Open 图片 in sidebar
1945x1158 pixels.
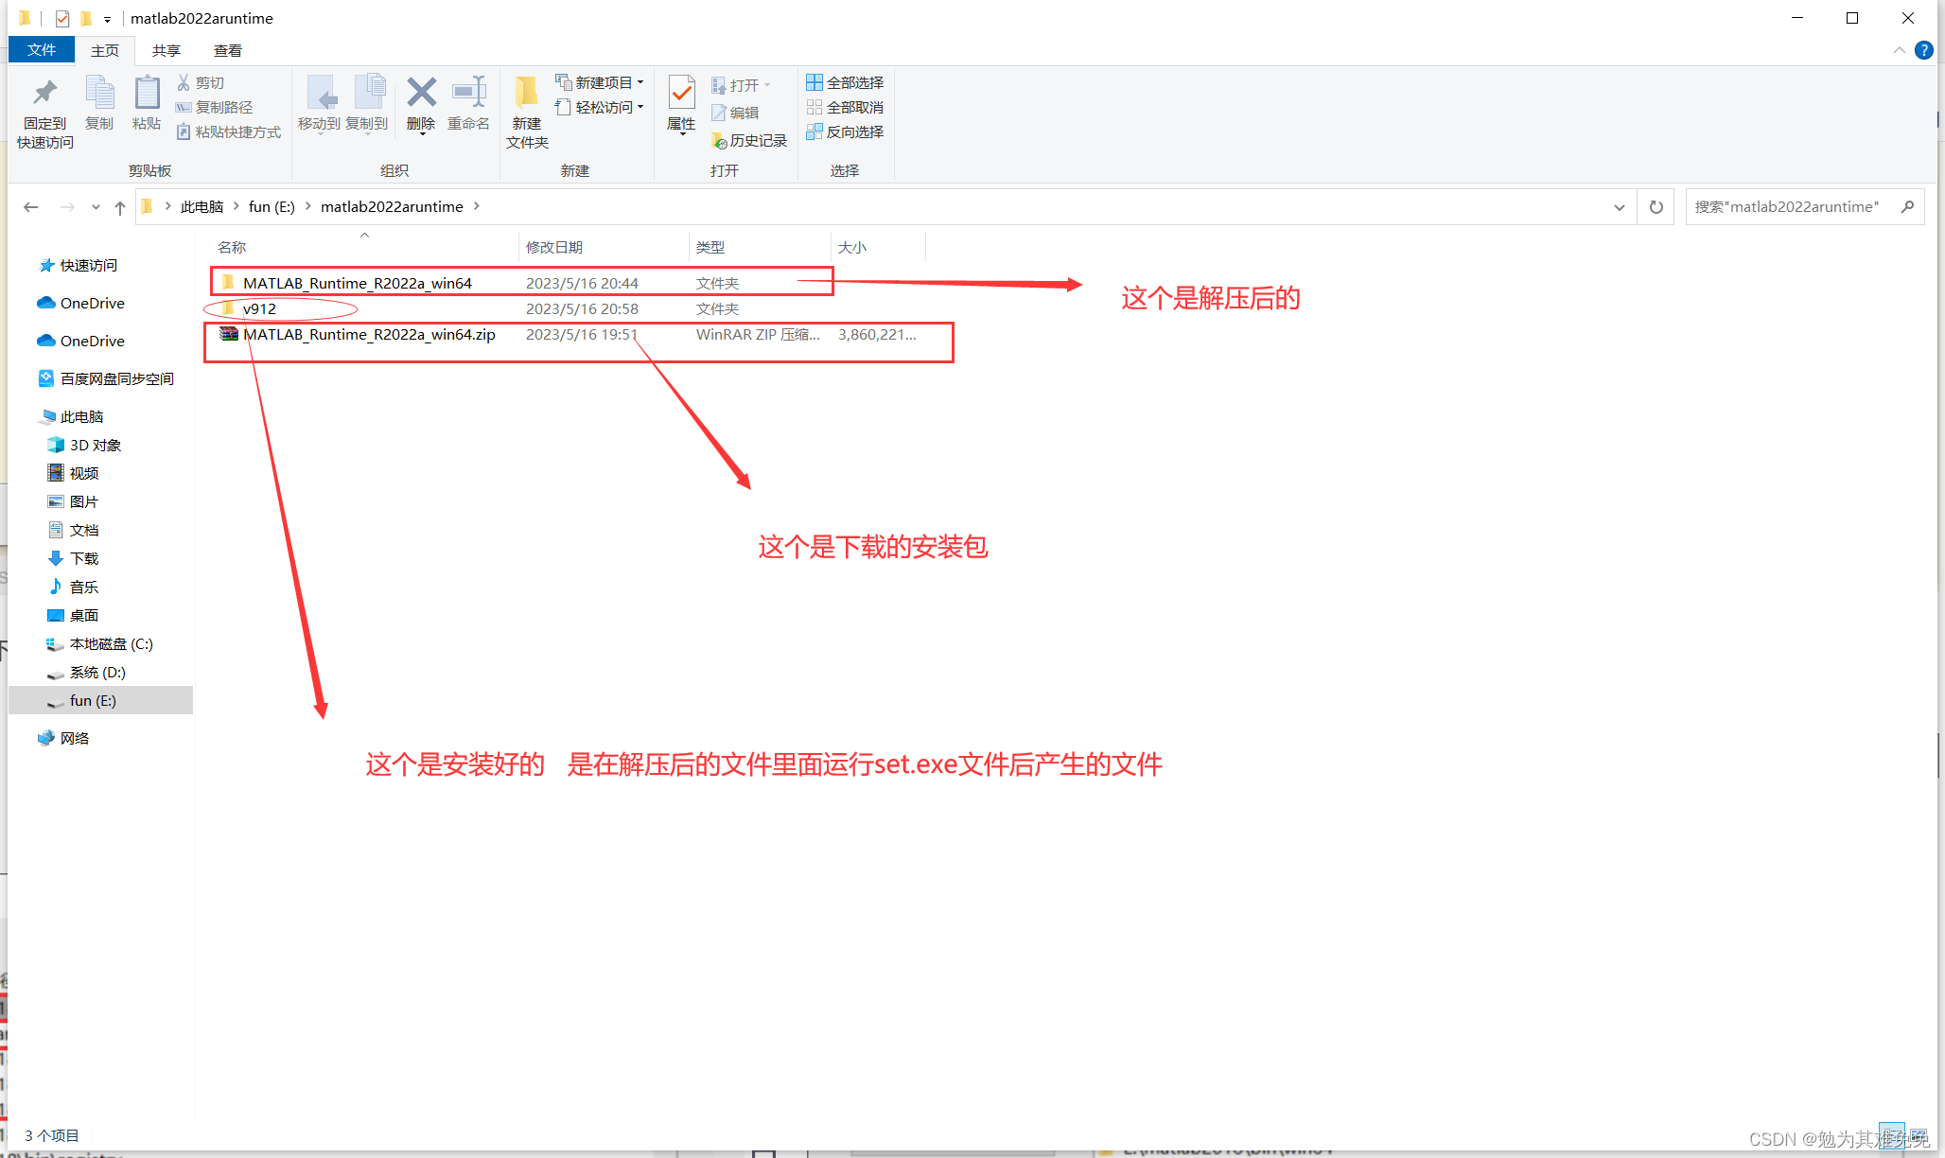point(83,502)
